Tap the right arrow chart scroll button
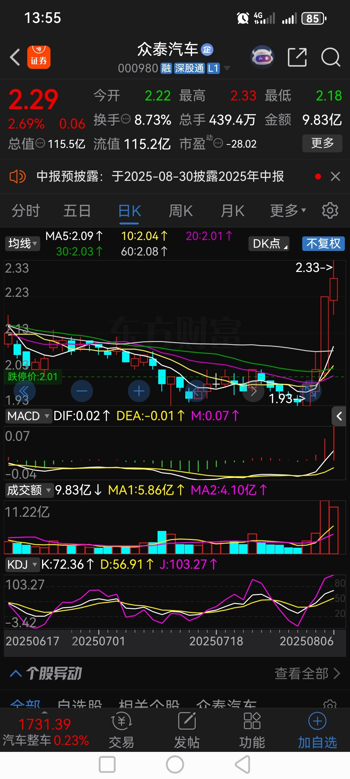 coord(253,391)
